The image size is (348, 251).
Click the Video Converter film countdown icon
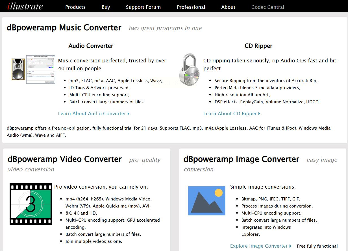point(31,204)
